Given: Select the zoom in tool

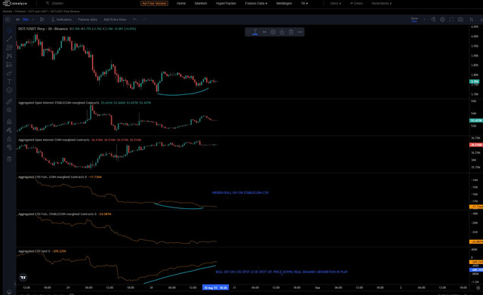Looking at the screenshot, I should [9, 110].
